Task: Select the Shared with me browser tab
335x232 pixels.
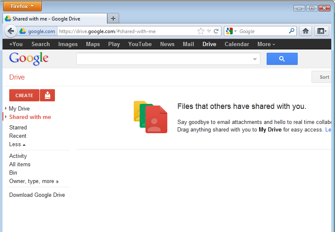Action: click(x=55, y=18)
